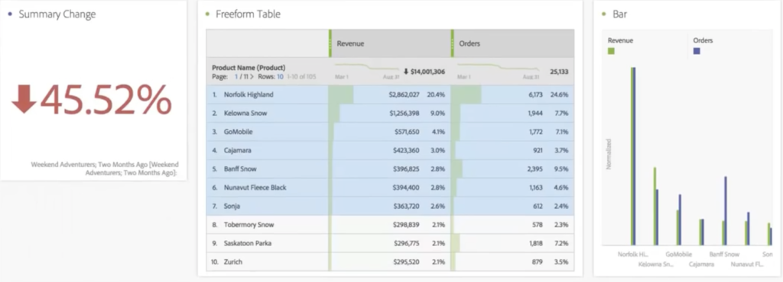The height and width of the screenshot is (282, 783).
Task: Click the $298,839 revenue cell
Action: click(x=406, y=225)
